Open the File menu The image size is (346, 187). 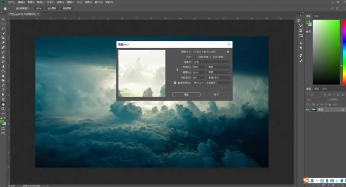point(11,2)
